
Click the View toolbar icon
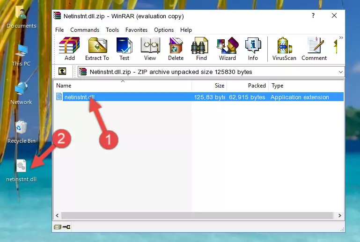pyautogui.click(x=150, y=49)
